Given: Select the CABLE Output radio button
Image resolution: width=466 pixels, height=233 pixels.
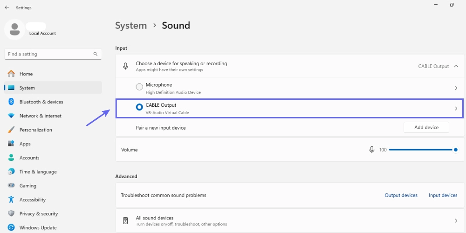Looking at the screenshot, I should (139, 107).
